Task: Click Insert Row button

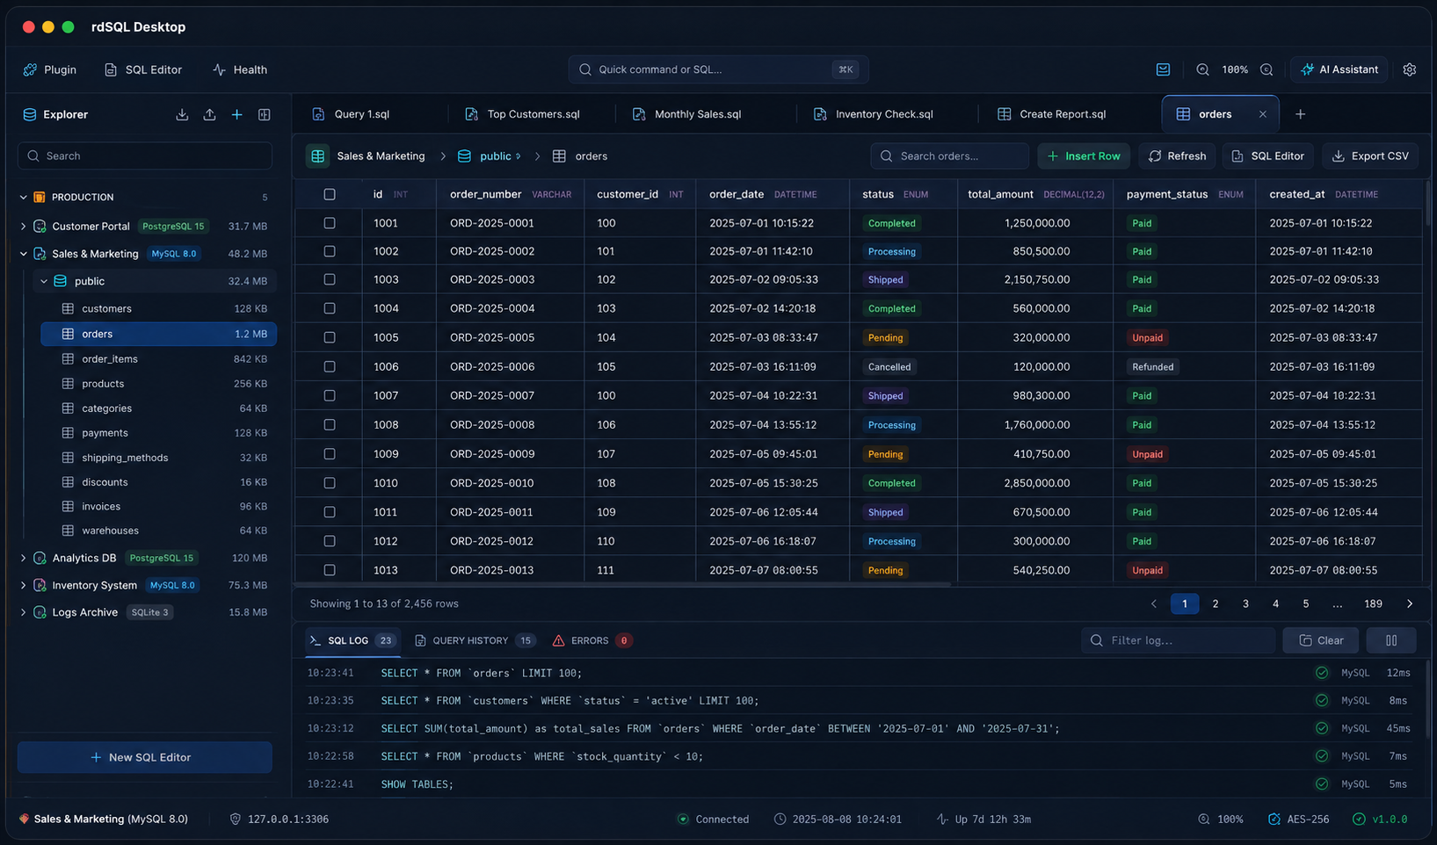Action: [x=1084, y=155]
